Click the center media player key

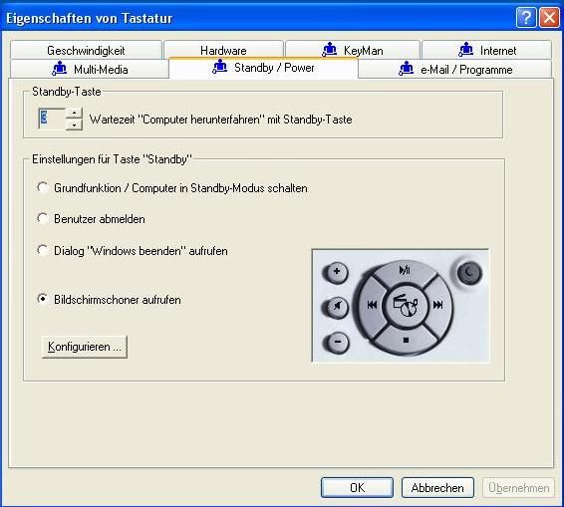[x=406, y=305]
